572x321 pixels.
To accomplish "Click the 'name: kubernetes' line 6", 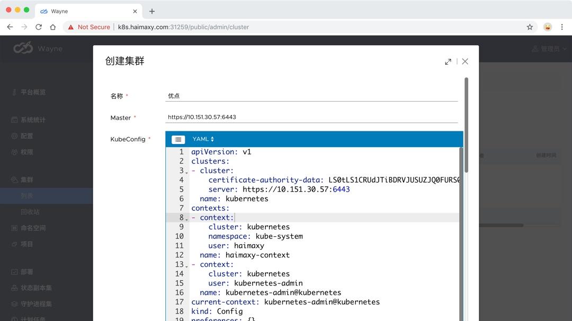I will pos(234,199).
